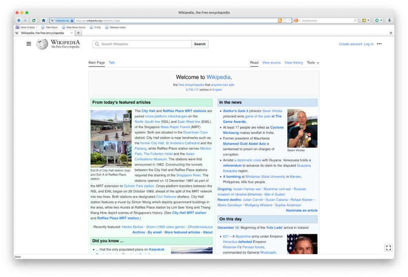Open the View source tab
This screenshot has height=277, width=408.
271,63
